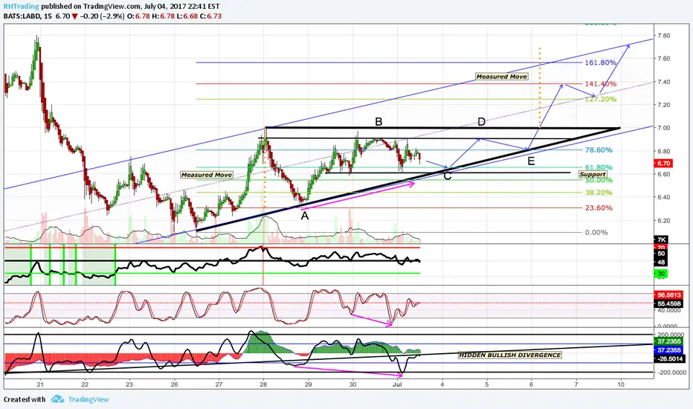
Task: Click wave point label E
Action: pos(531,161)
